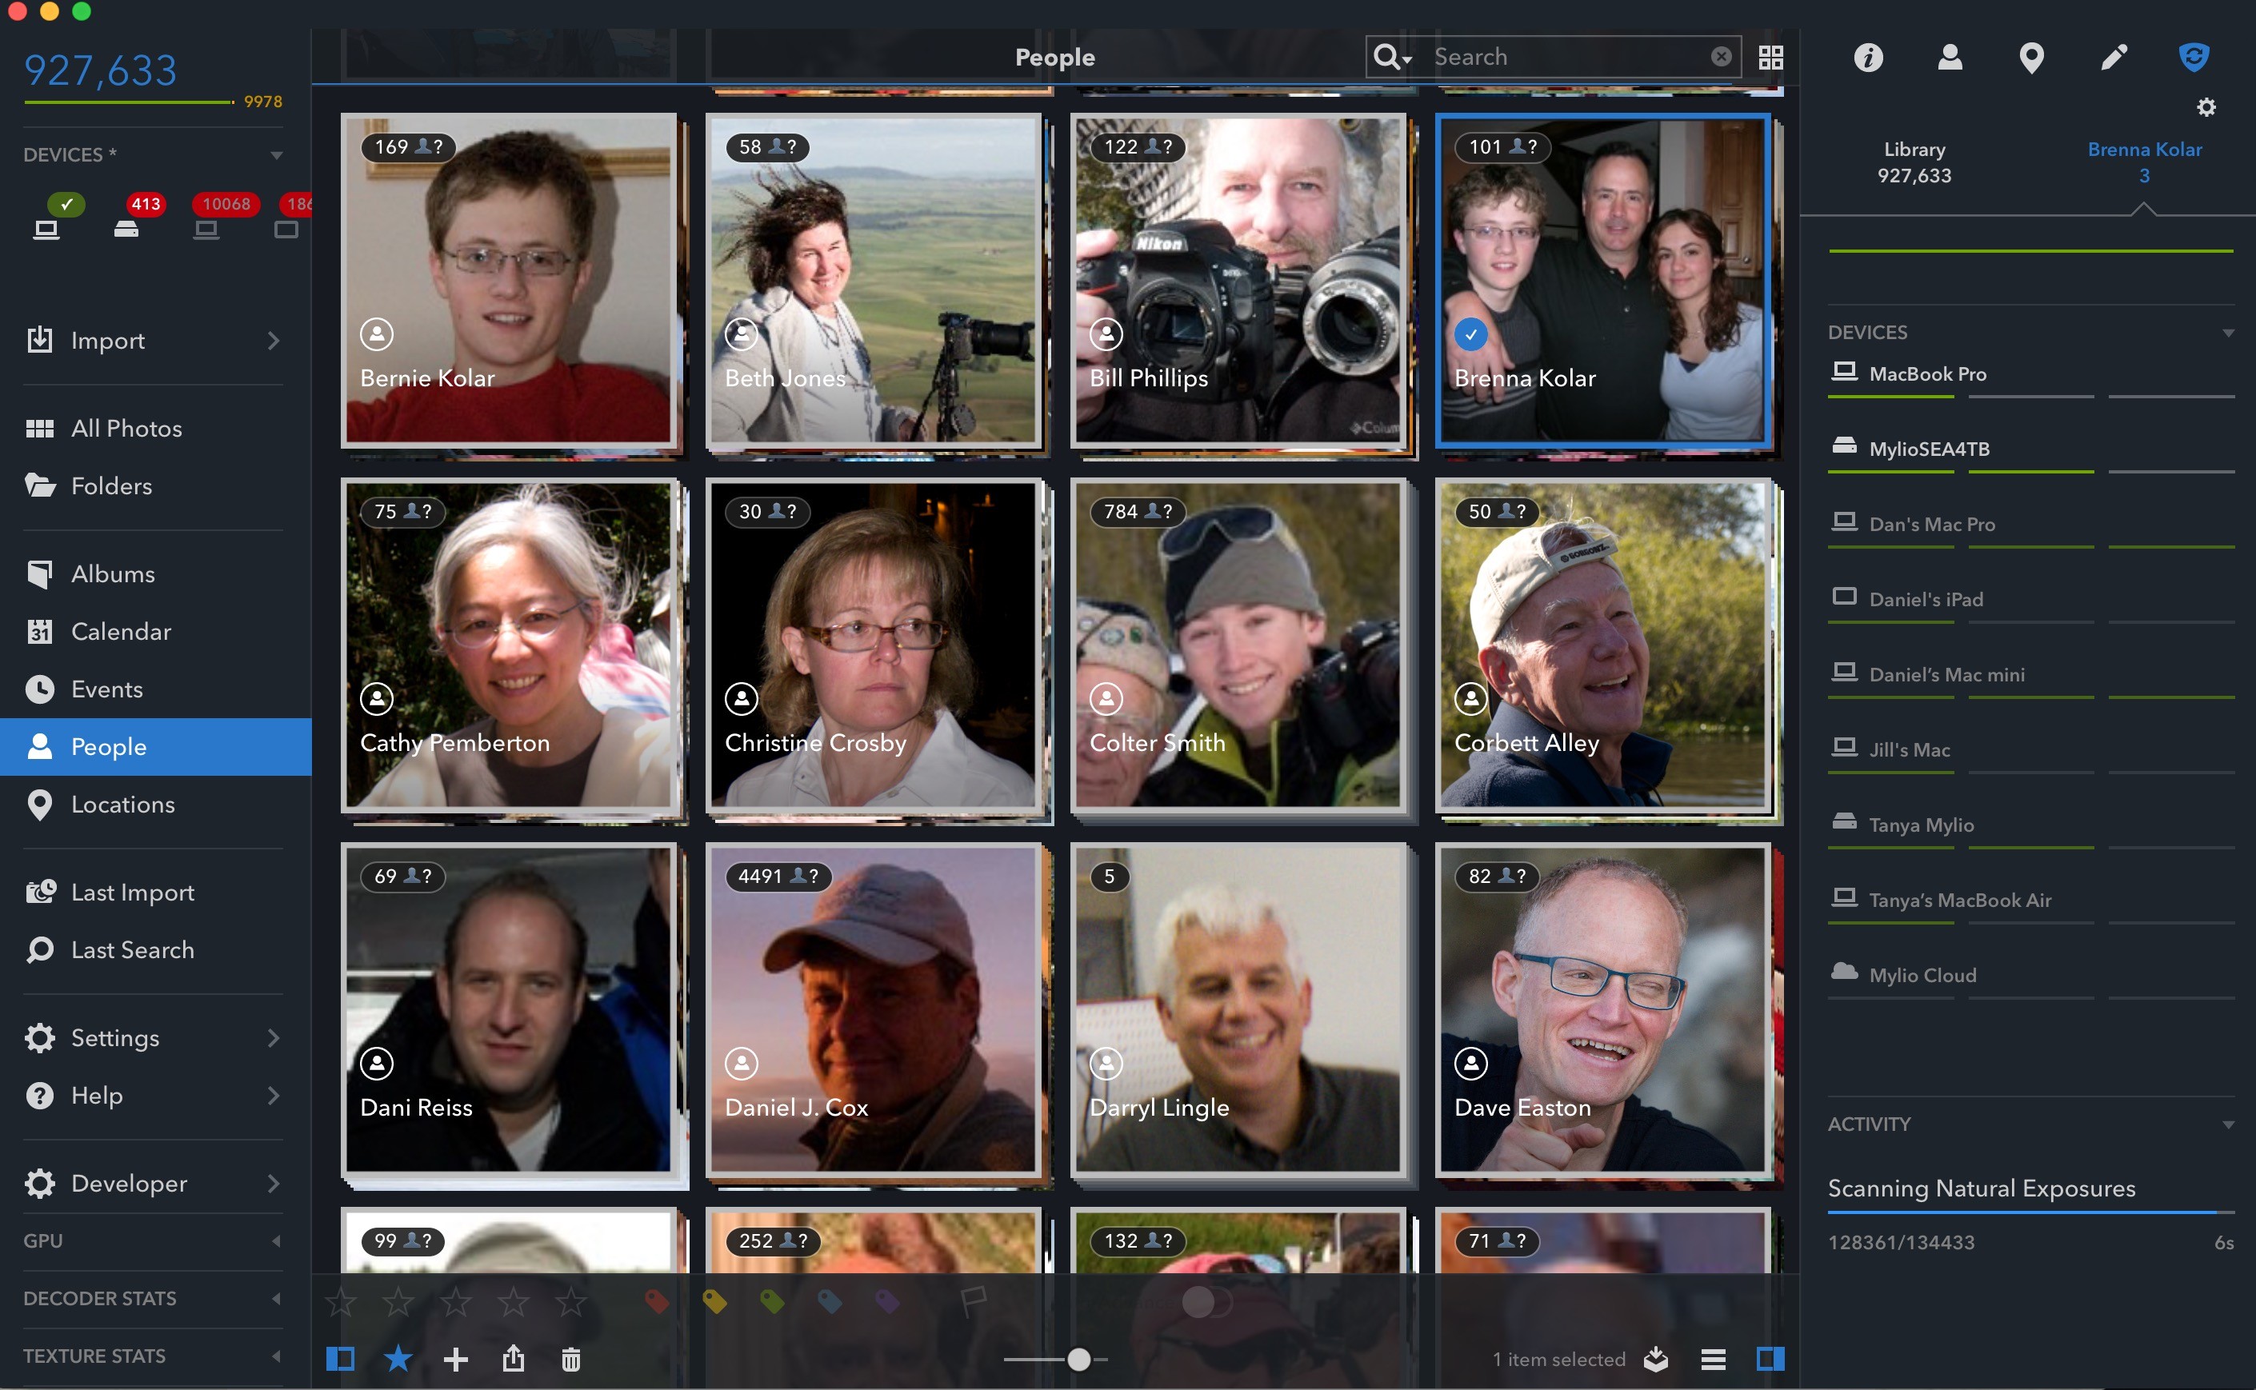Select Cathy Pemberton circle checkbox

pyautogui.click(x=377, y=700)
